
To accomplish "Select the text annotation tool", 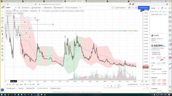I will pyautogui.click(x=2, y=24).
